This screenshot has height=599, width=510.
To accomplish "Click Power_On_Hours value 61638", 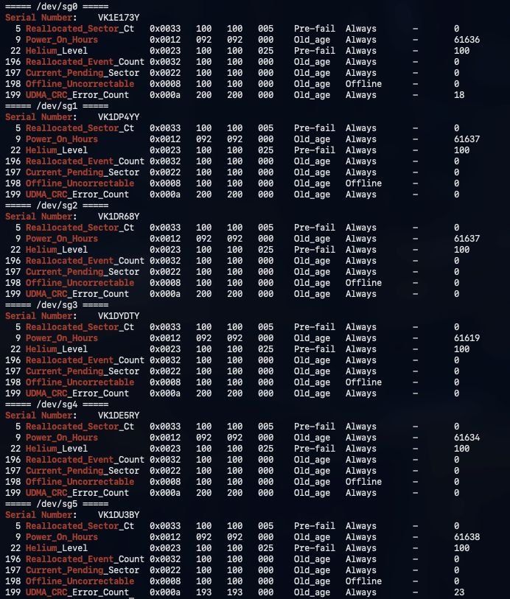I will pos(467,537).
